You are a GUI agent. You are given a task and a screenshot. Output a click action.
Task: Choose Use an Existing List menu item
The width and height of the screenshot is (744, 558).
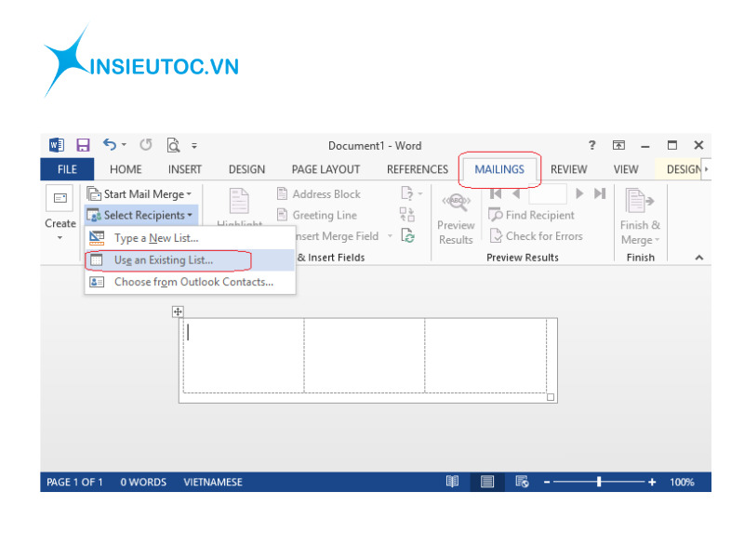pyautogui.click(x=164, y=260)
